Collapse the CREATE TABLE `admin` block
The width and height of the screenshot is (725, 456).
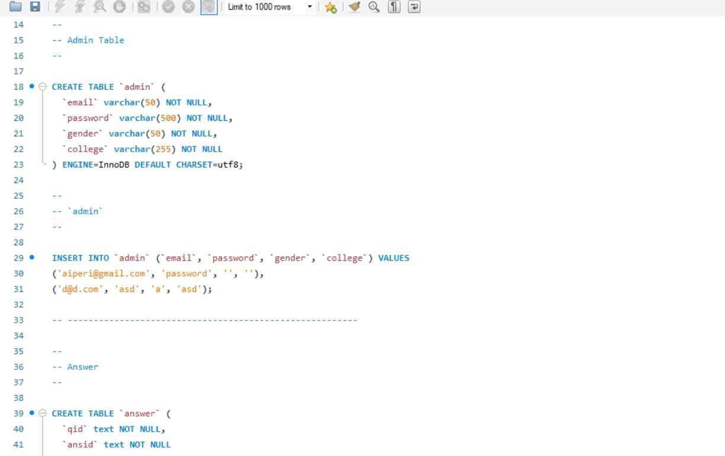coord(43,86)
